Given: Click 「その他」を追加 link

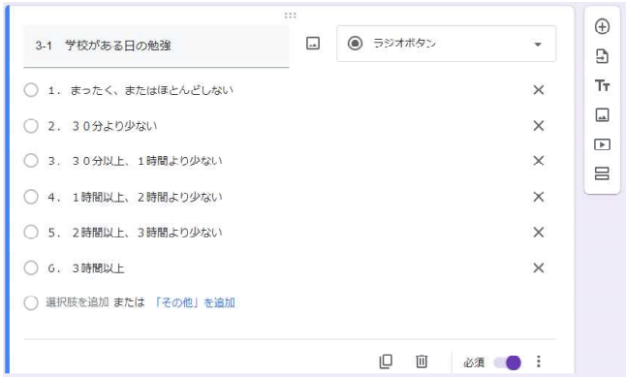Looking at the screenshot, I should [x=194, y=302].
